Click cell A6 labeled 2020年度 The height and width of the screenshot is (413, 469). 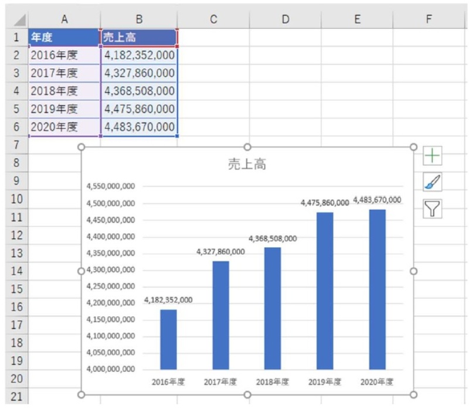(64, 127)
